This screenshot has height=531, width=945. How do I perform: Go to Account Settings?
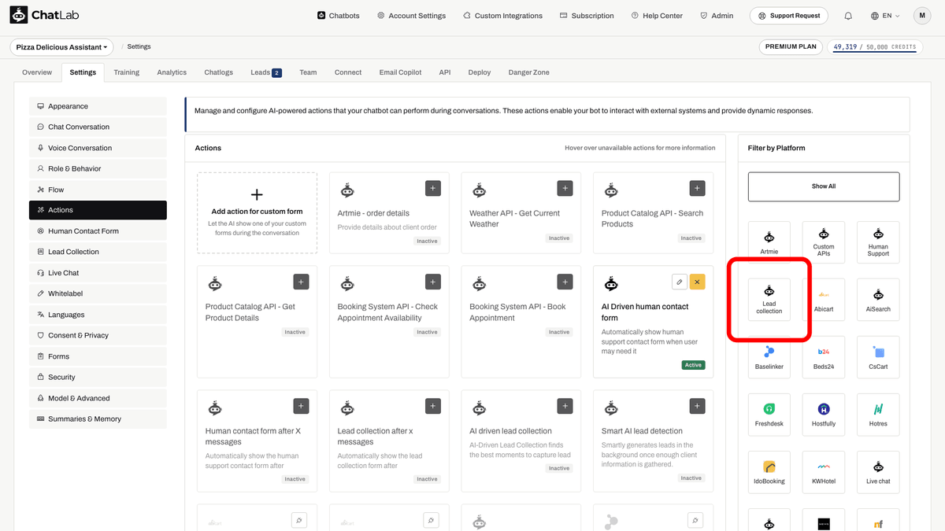(x=412, y=16)
